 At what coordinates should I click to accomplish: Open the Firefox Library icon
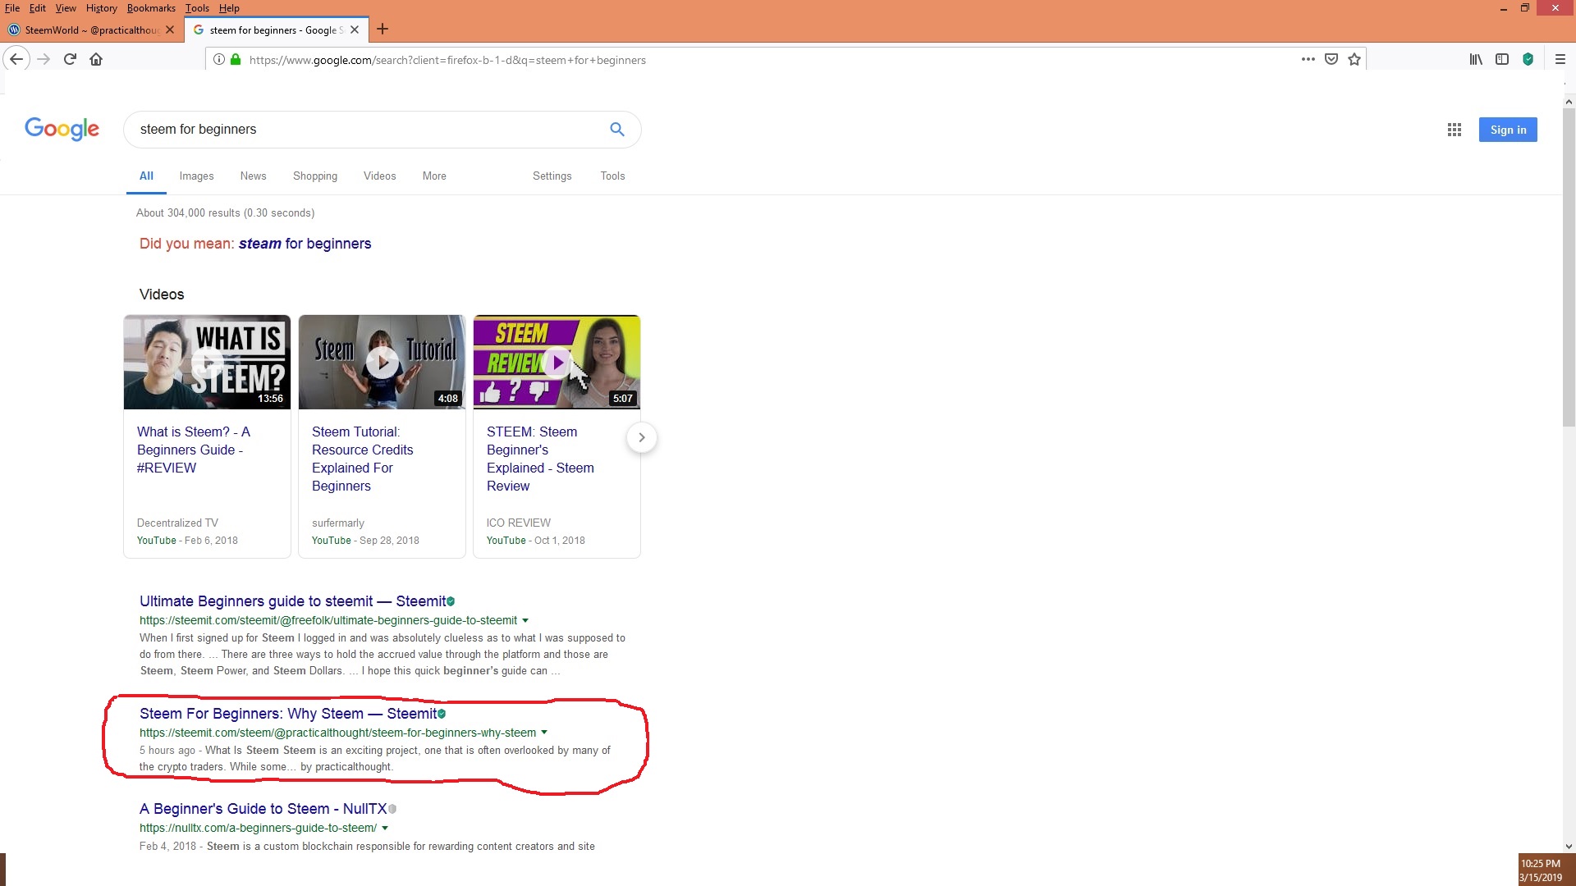pyautogui.click(x=1476, y=59)
